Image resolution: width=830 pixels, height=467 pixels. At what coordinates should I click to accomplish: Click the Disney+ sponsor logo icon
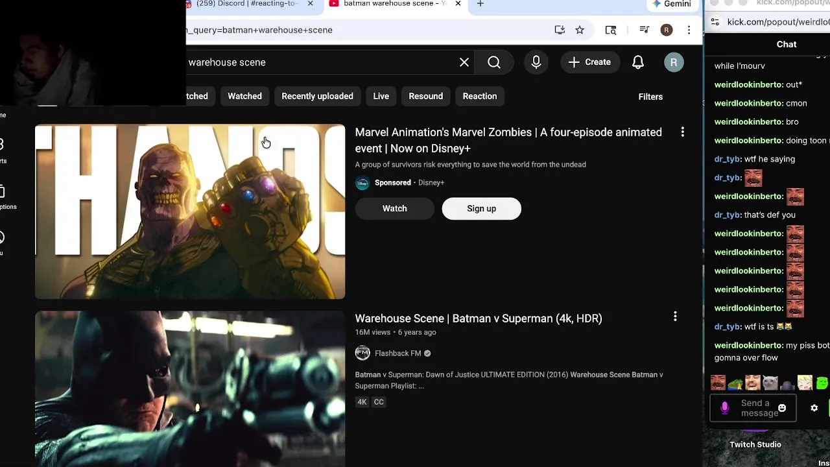point(362,183)
